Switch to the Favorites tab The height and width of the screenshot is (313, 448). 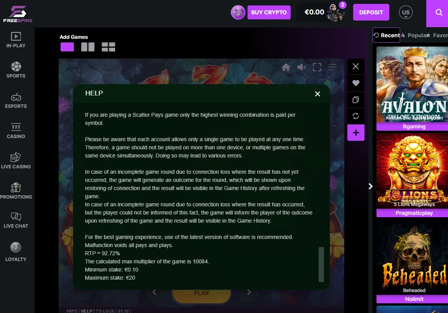[438, 35]
